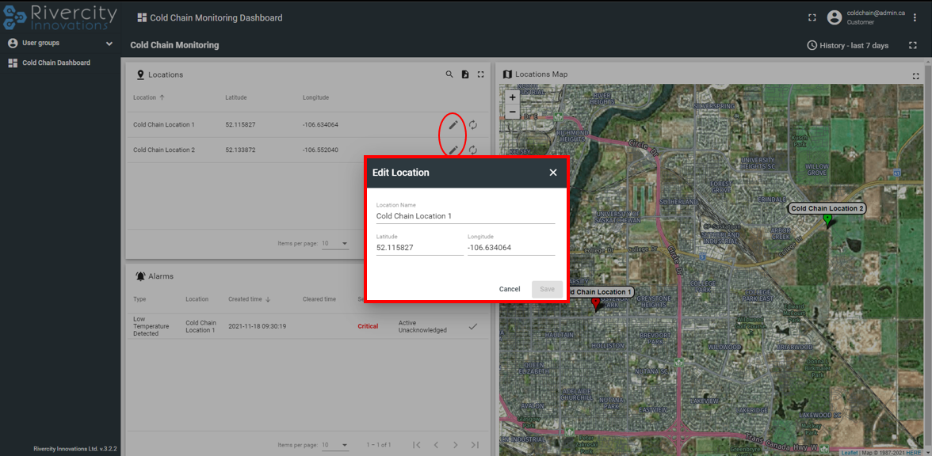Close the Edit Location dialog
The height and width of the screenshot is (456, 932).
(553, 173)
